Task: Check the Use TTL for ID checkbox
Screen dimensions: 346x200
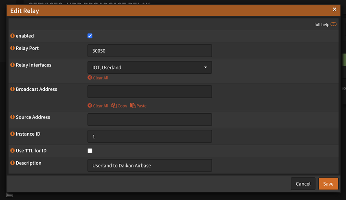Action: pyautogui.click(x=90, y=151)
